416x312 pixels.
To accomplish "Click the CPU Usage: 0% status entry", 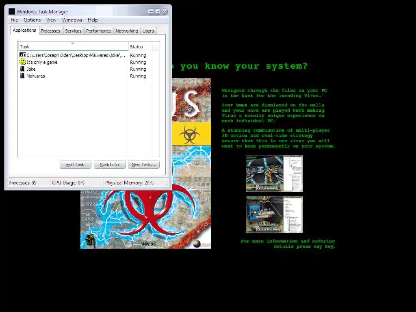I will click(68, 183).
